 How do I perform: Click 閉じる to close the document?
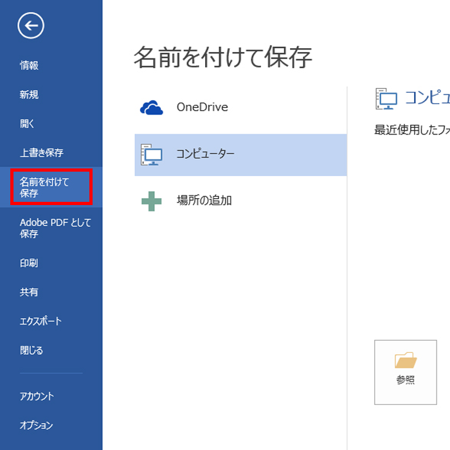pos(32,350)
